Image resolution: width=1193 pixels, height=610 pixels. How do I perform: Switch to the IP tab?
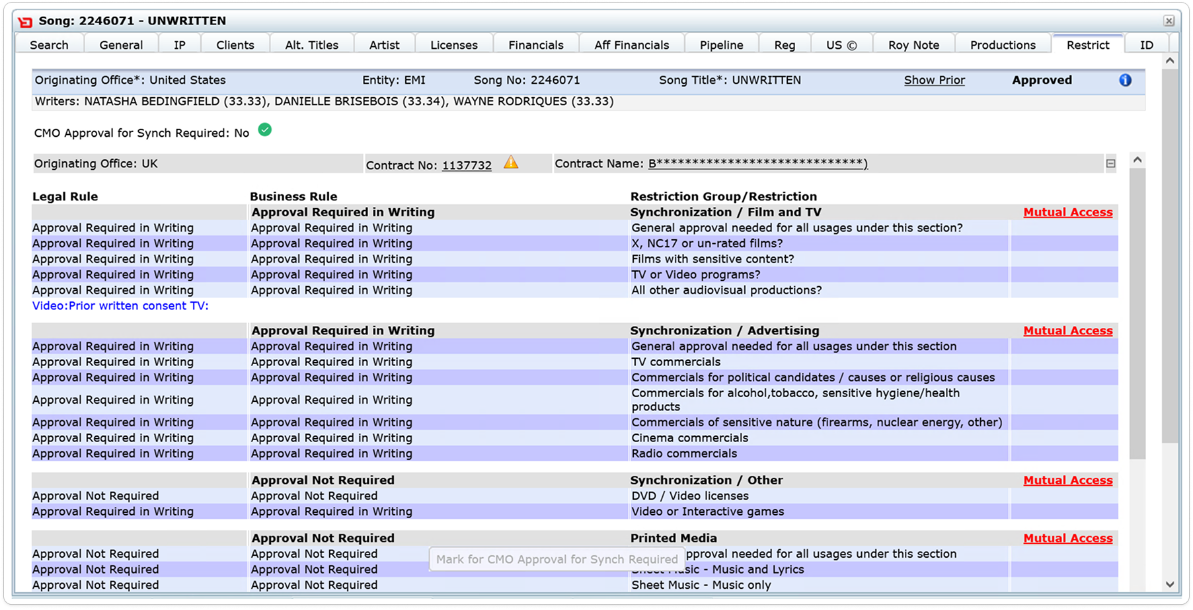pos(180,45)
